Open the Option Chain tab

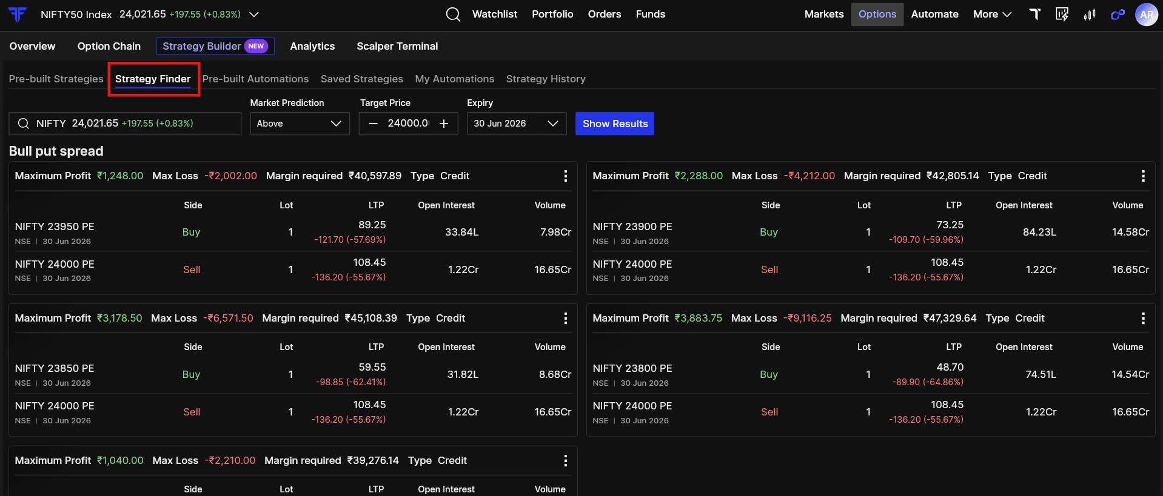pos(109,46)
